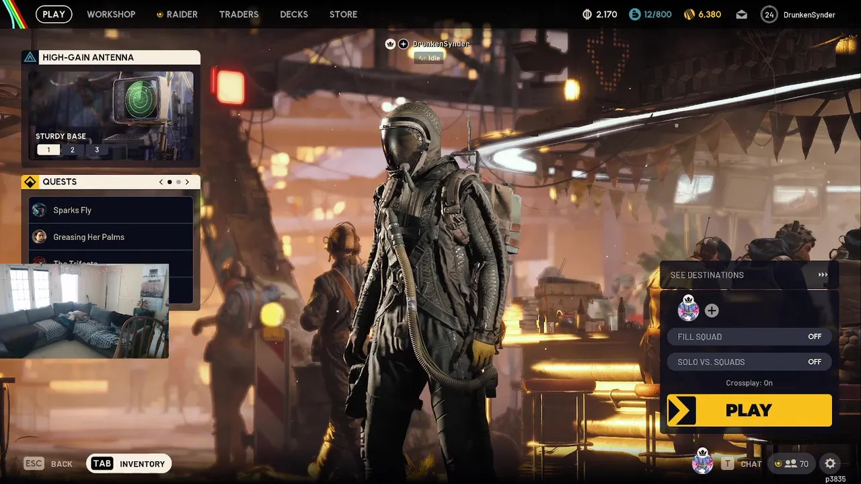Open the CHAT label
Screen dimensions: 861x484
[751, 464]
